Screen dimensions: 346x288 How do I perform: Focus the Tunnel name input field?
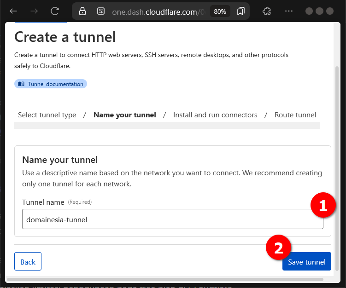[x=173, y=219]
